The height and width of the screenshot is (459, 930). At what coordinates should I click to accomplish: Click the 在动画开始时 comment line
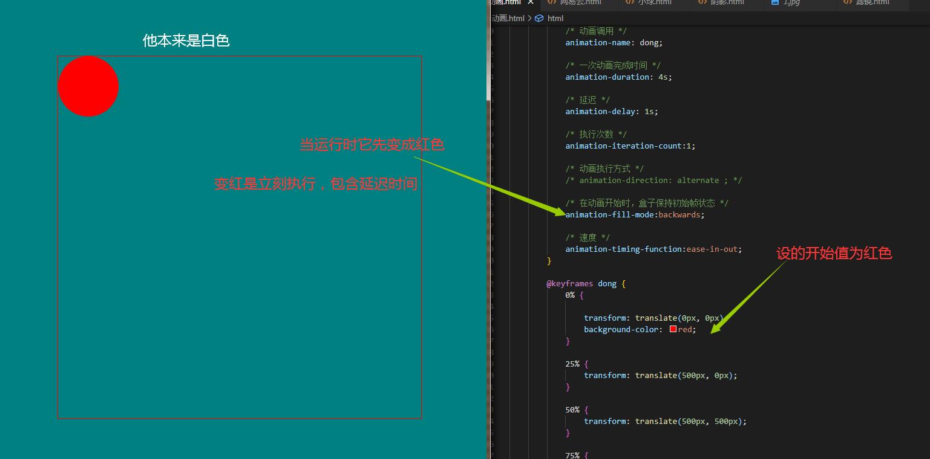pos(647,203)
